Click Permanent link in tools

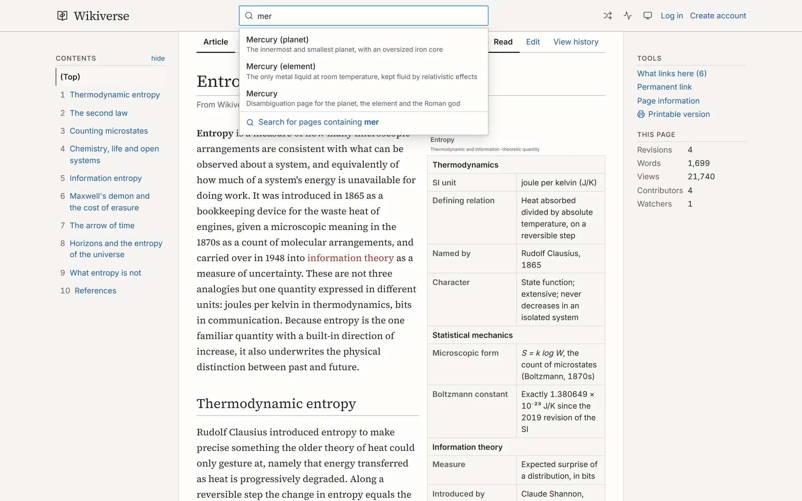[664, 87]
